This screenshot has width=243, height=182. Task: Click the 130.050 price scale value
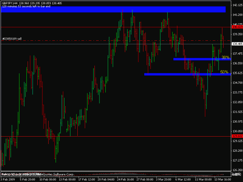(238, 131)
